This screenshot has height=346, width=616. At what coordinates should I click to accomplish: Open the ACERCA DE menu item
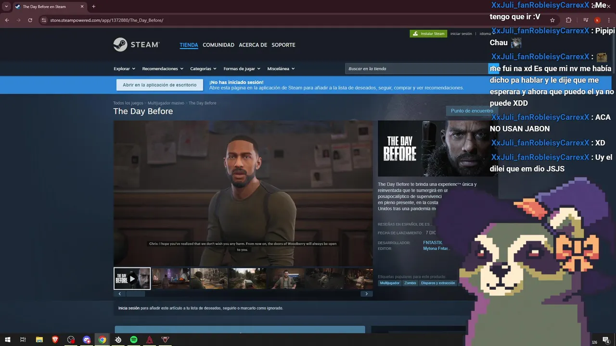(253, 45)
